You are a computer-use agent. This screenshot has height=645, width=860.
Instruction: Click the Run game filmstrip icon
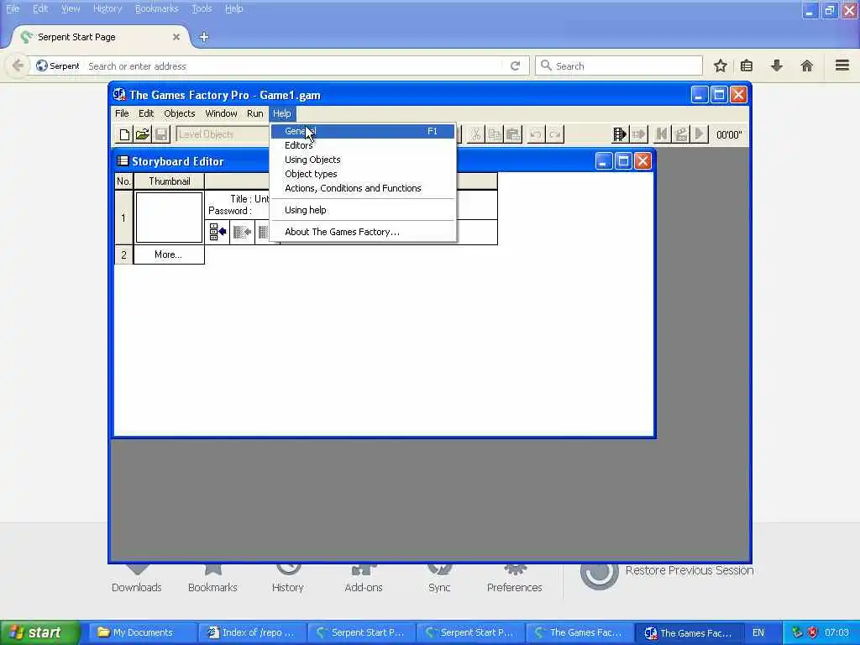coord(620,134)
